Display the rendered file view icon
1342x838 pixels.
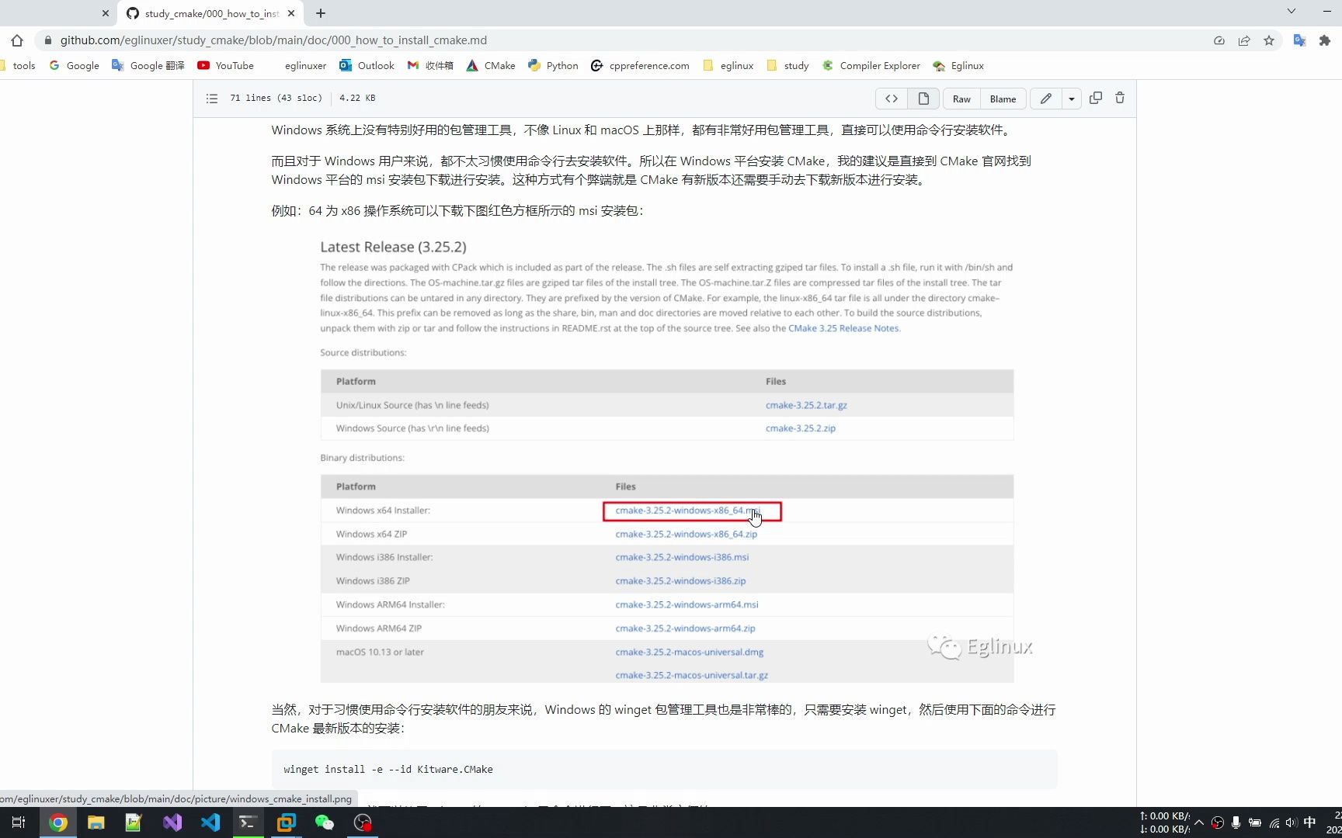click(923, 99)
